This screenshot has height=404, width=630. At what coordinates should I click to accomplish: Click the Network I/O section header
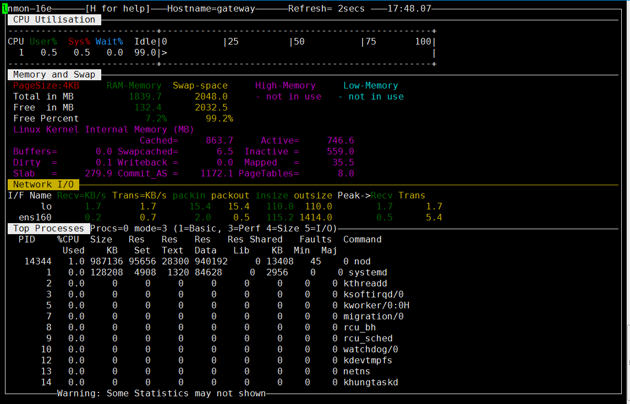click(x=43, y=185)
